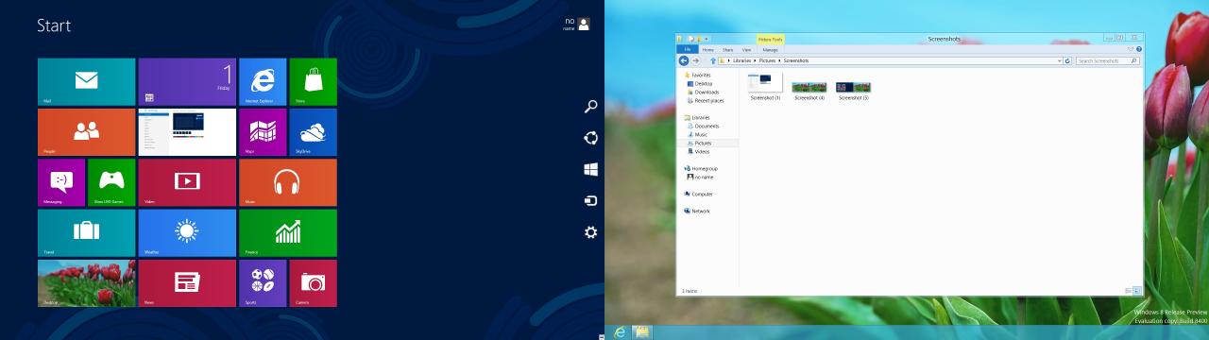Open the People tile
The image size is (1209, 340).
tap(86, 132)
